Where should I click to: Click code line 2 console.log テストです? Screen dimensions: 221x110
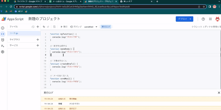pos(66,37)
